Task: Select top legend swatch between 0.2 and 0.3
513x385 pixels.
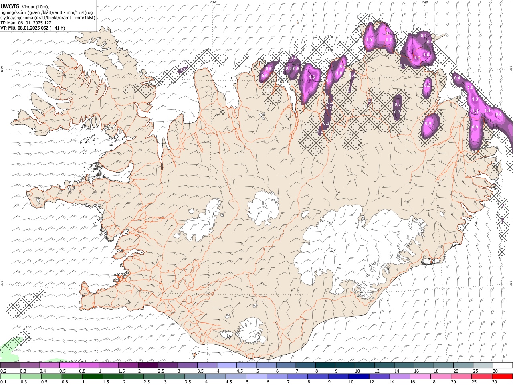Action: [x=10, y=365]
